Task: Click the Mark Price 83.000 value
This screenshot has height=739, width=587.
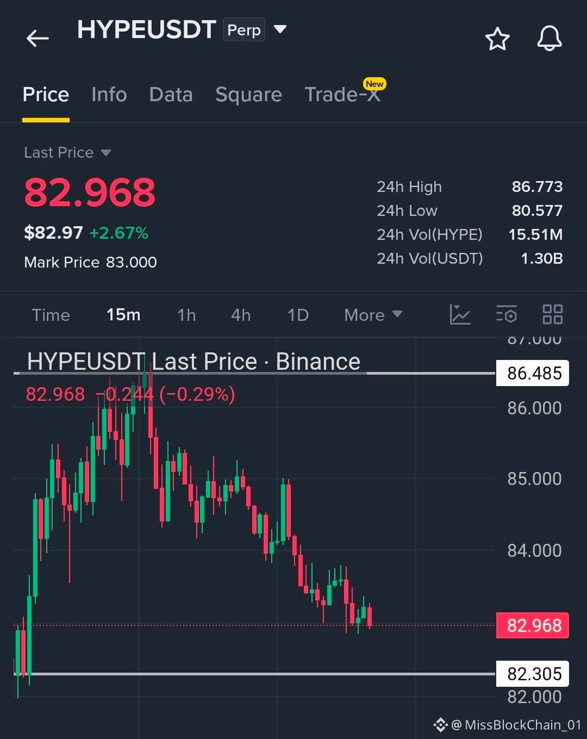Action: click(132, 262)
